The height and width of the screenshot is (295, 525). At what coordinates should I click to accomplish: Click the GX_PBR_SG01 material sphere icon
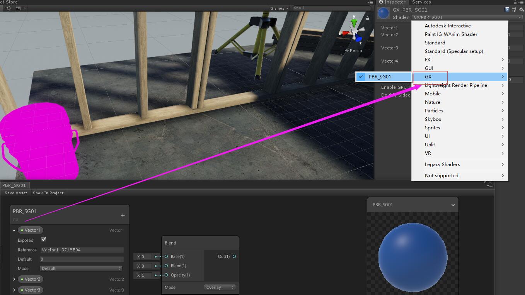(x=384, y=14)
